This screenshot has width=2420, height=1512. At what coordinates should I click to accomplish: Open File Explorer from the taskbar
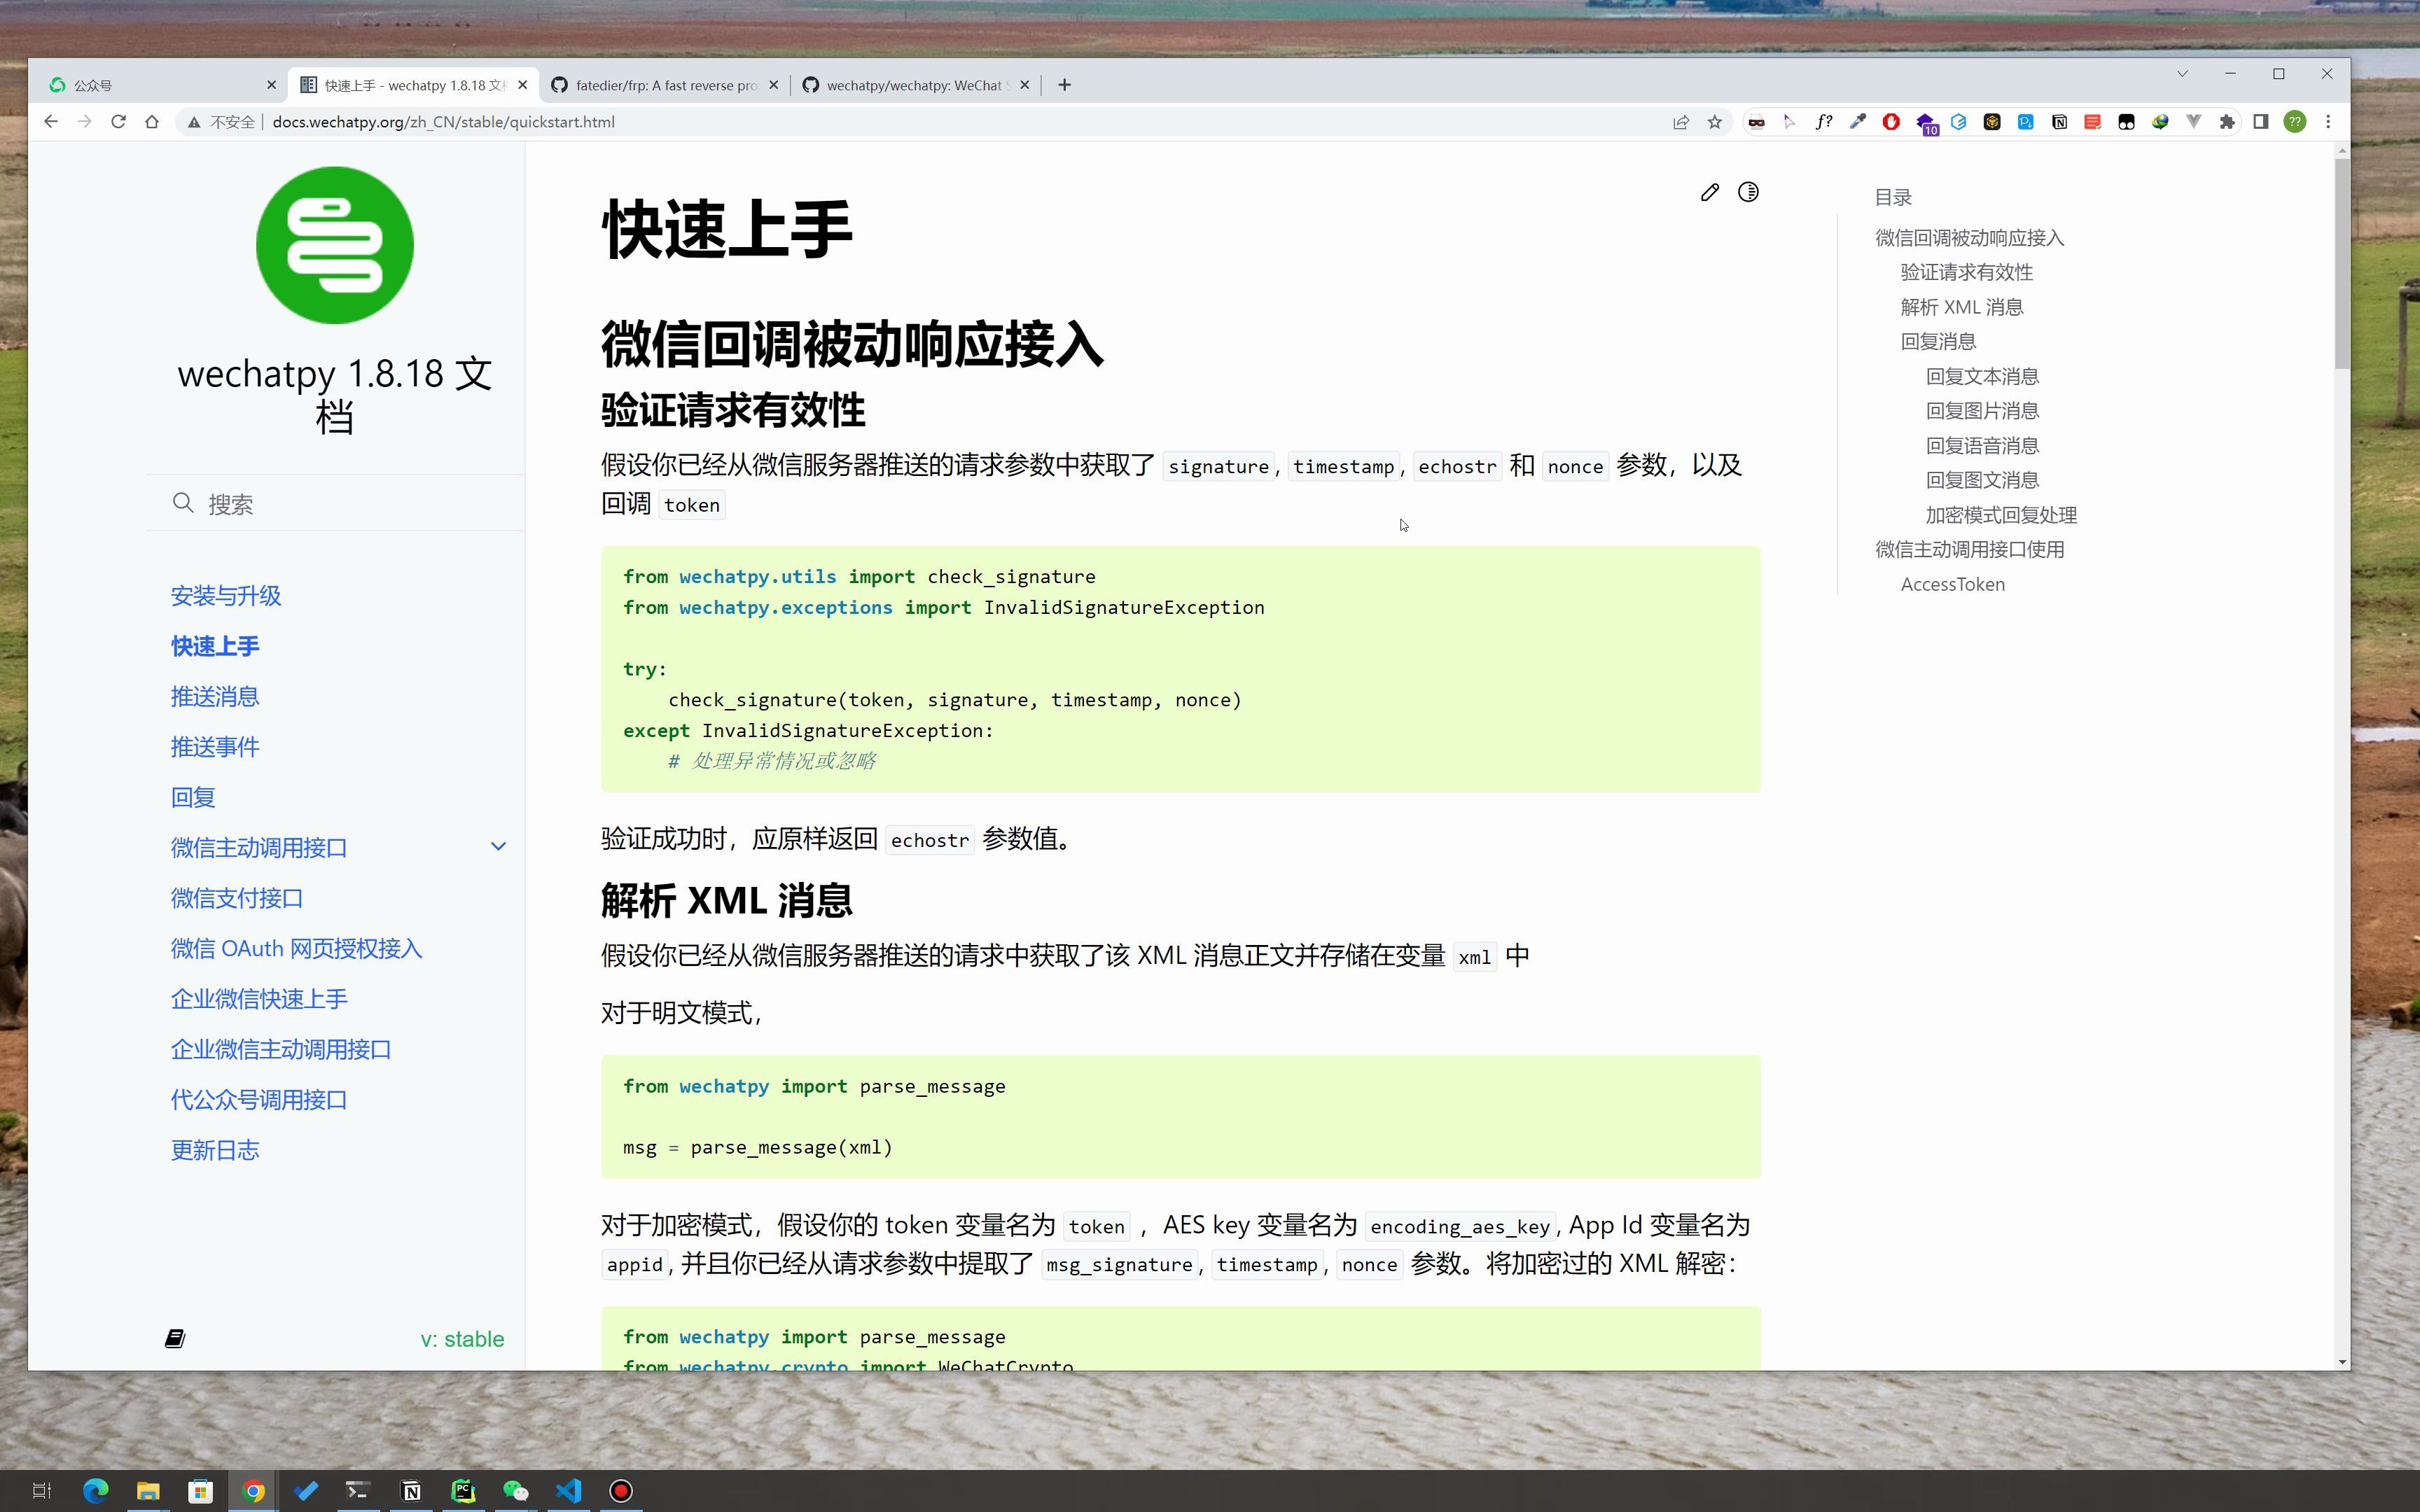(x=148, y=1491)
